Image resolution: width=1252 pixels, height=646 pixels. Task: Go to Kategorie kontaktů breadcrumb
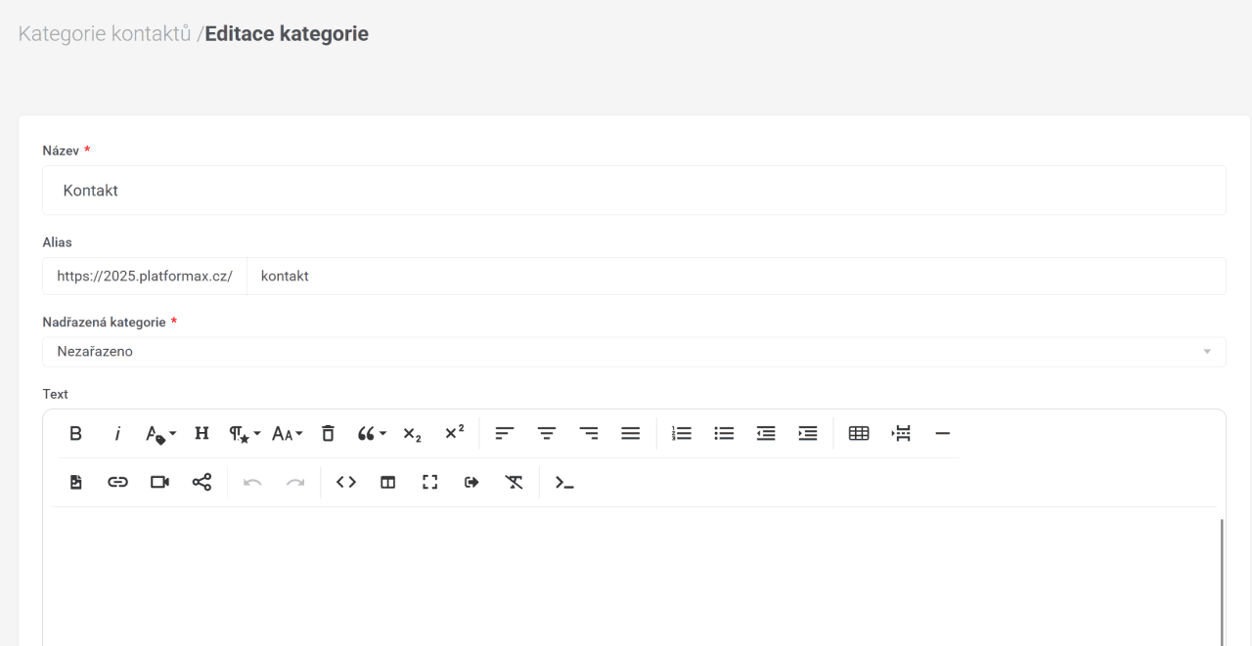pyautogui.click(x=105, y=34)
